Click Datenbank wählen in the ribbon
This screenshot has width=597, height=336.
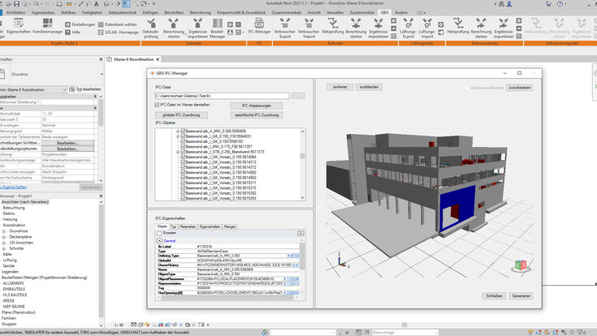117,24
